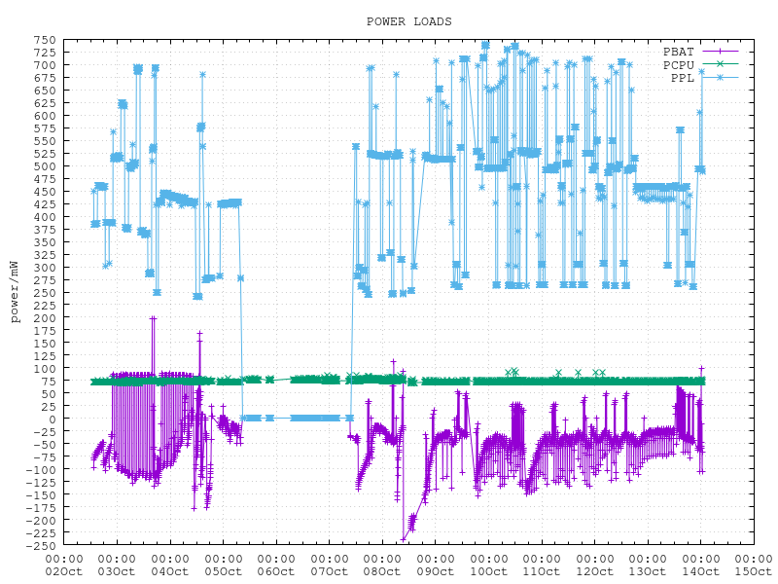This screenshot has height=584, width=778.
Task: Click the green PCPU legend line sample
Action: click(x=721, y=64)
